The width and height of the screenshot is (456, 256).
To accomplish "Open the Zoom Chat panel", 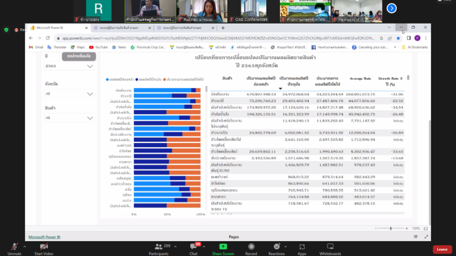I will pos(194,249).
